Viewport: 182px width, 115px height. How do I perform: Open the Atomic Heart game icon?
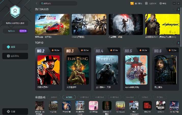coord(161,106)
